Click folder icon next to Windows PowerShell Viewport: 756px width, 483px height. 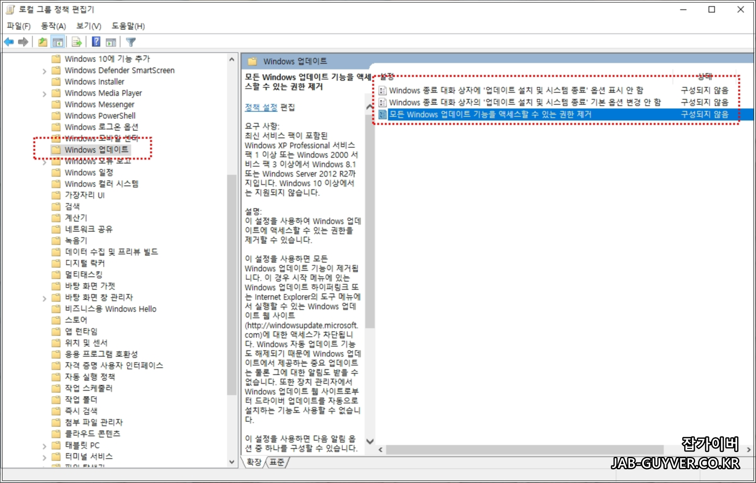pos(56,116)
